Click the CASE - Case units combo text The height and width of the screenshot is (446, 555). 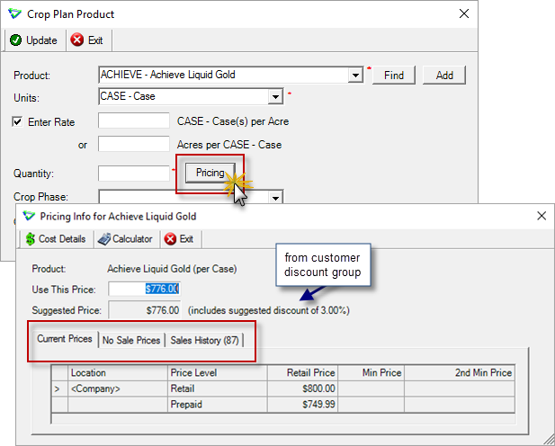[x=128, y=96]
